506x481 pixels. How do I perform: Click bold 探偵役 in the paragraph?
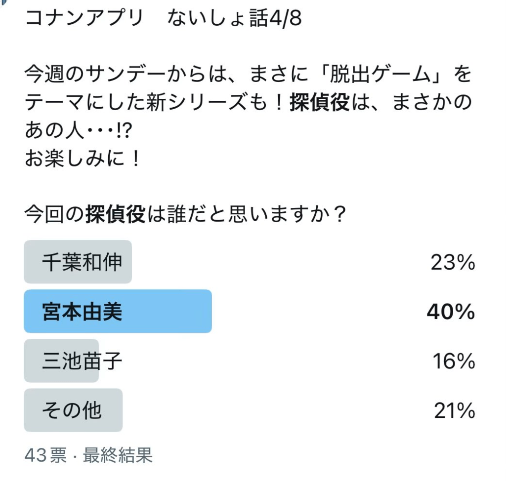(319, 105)
